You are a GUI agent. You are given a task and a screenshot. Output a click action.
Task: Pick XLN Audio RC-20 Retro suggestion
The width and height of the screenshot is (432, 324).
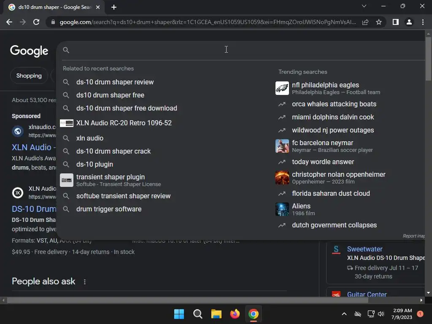click(124, 123)
